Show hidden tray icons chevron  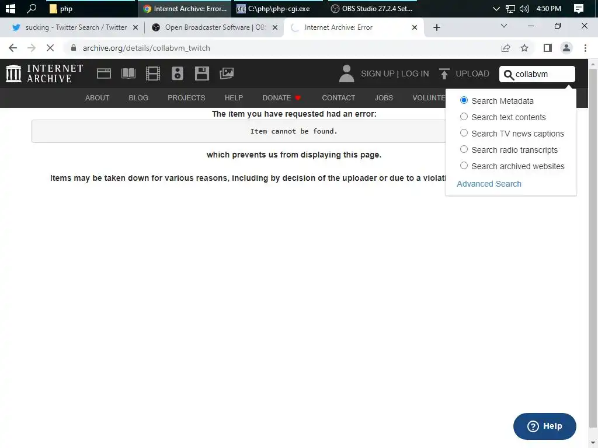[496, 8]
